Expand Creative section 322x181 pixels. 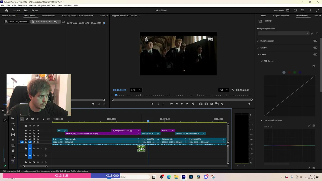click(x=258, y=48)
